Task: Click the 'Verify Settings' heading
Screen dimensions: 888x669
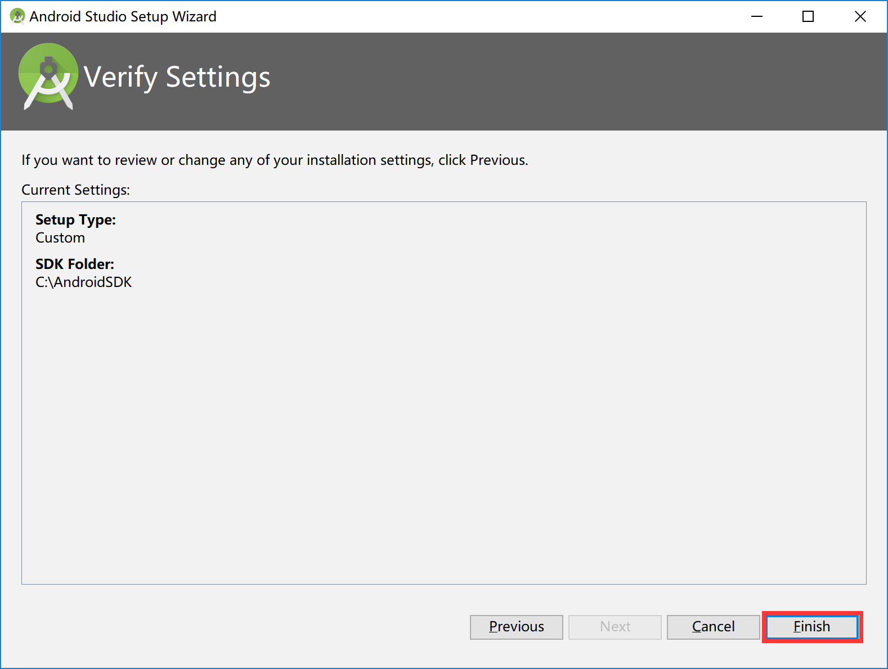Action: [177, 77]
